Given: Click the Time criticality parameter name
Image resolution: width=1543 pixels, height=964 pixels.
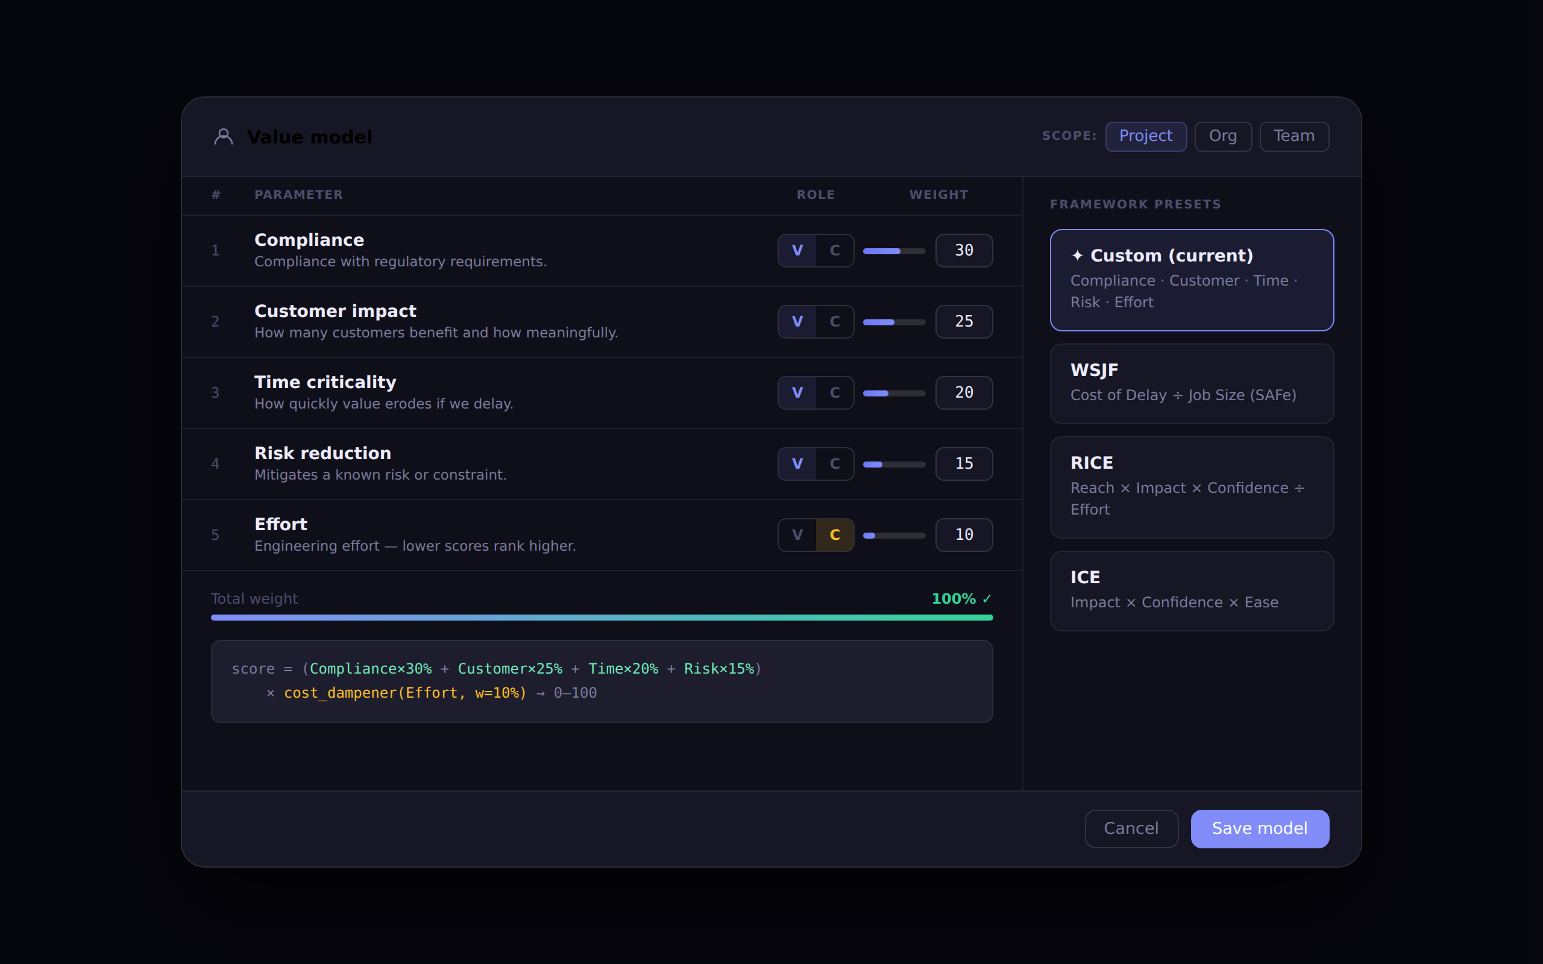Looking at the screenshot, I should pyautogui.click(x=325, y=383).
